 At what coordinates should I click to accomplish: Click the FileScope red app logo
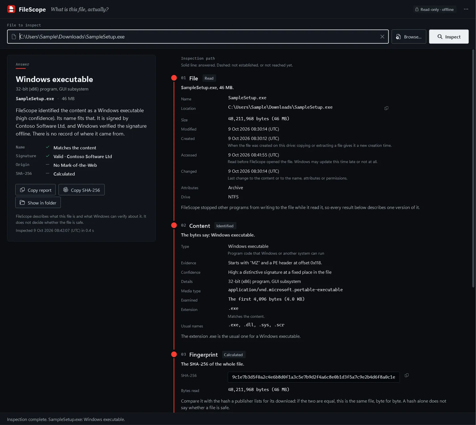click(11, 9)
